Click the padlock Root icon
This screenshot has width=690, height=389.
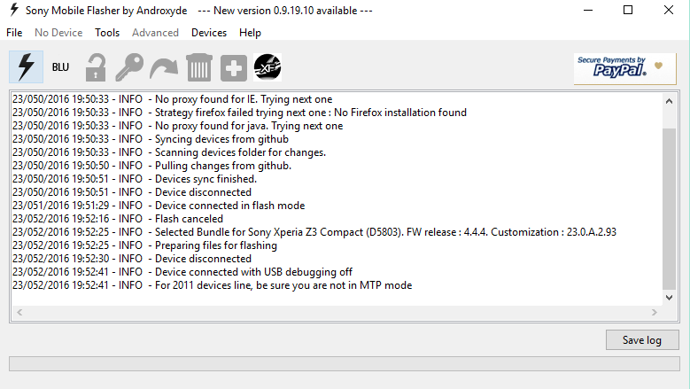click(95, 67)
